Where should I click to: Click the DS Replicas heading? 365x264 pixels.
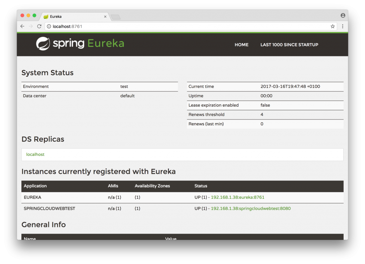click(x=43, y=139)
